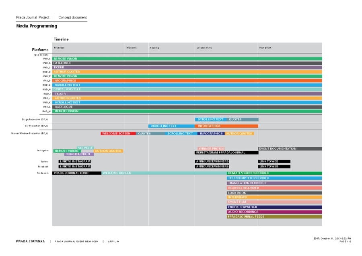Click Facebook's 'Link to Web' block
The width and height of the screenshot is (362, 256).
click(274, 166)
